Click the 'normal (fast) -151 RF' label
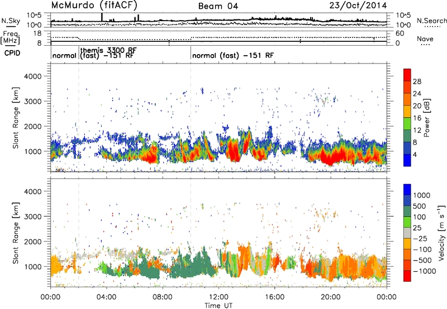Viewport: 447px width, 309px height. coord(233,55)
